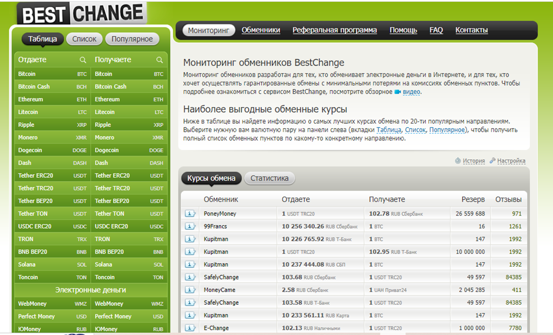Click the video camera icon

398,92
